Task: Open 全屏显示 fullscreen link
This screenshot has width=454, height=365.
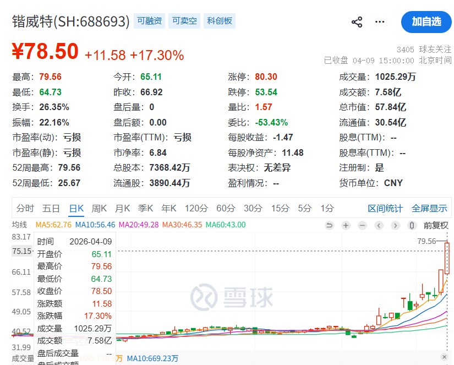Action: click(429, 208)
